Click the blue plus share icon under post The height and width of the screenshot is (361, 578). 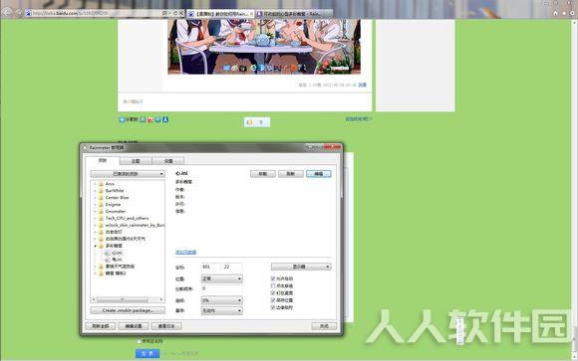click(x=122, y=119)
